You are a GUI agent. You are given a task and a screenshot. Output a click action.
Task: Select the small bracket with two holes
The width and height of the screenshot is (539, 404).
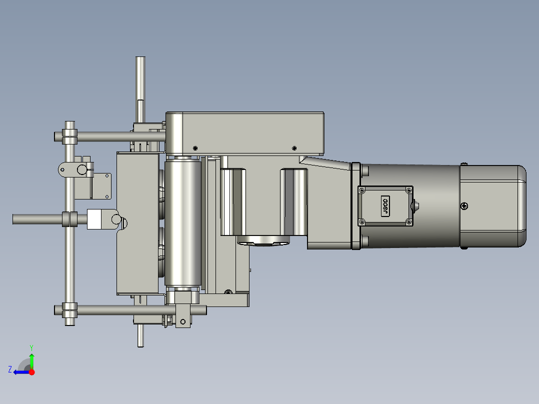pos(101,186)
